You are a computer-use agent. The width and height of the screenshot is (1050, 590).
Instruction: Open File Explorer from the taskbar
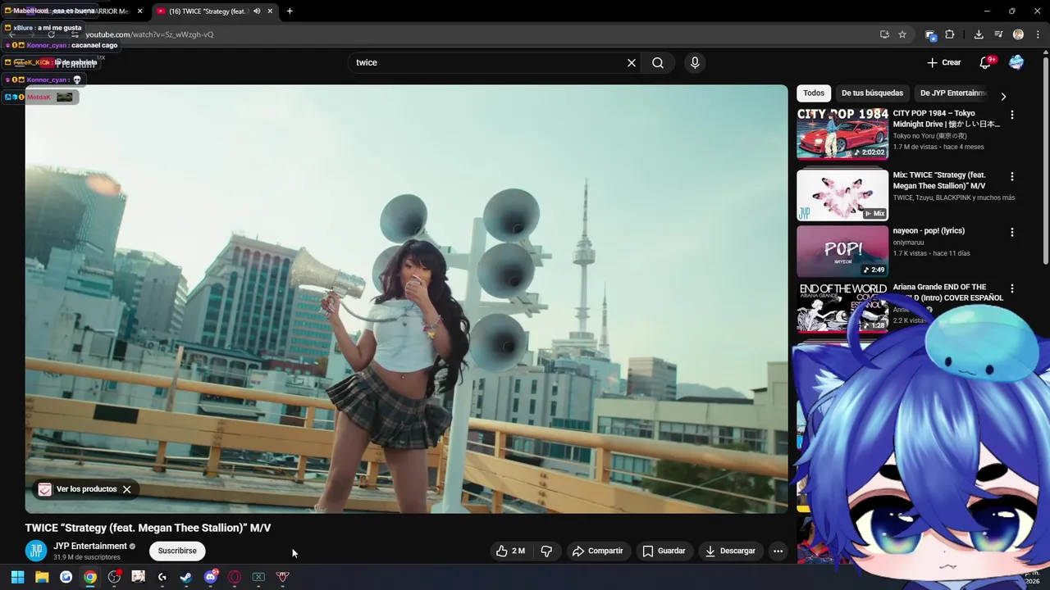tap(42, 577)
